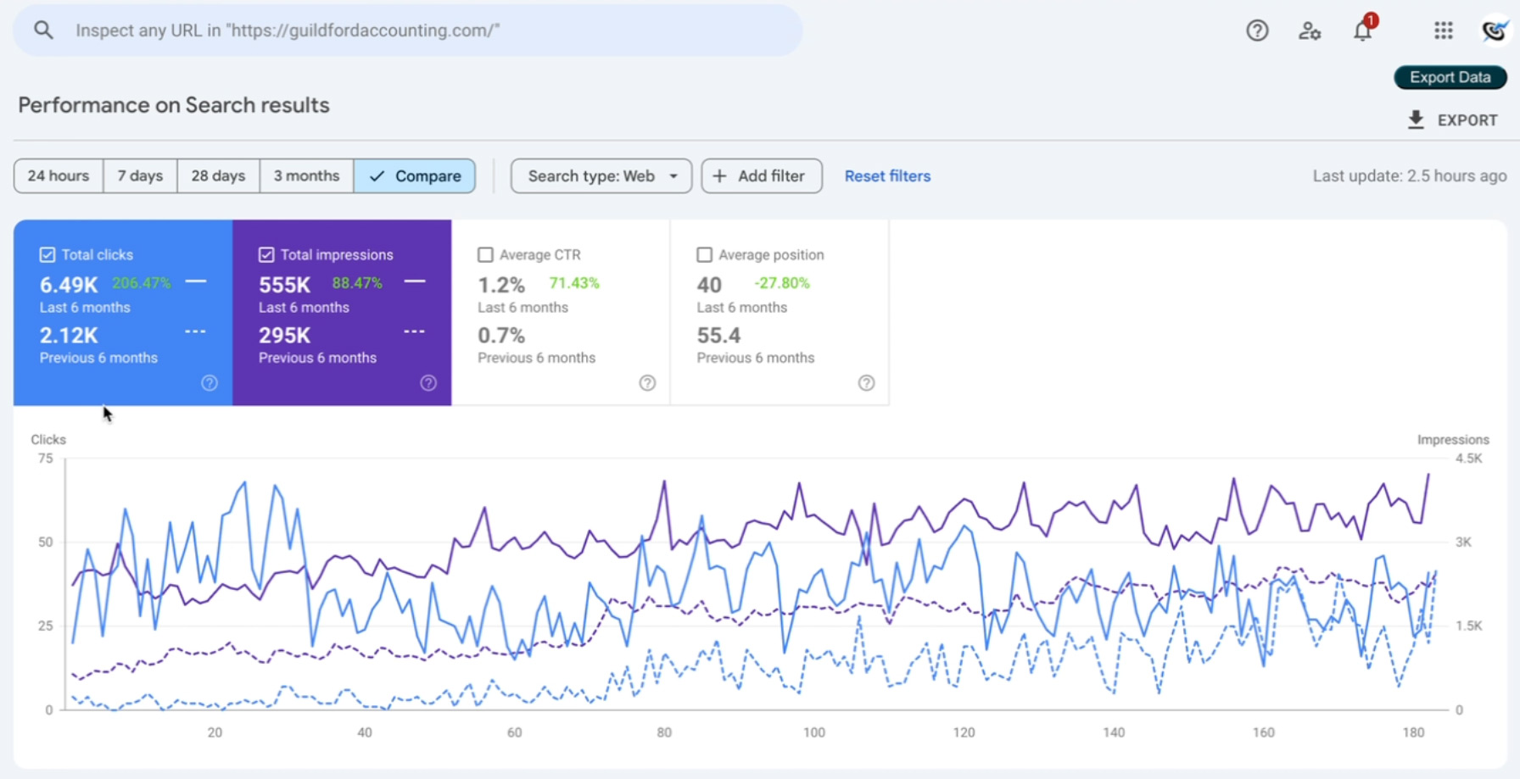Click the search magnifier icon
This screenshot has height=779, width=1520.
pyautogui.click(x=43, y=31)
